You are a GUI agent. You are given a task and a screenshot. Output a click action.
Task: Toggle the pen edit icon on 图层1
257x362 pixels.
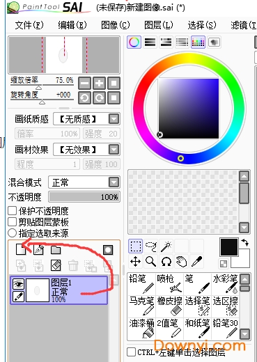(x=18, y=296)
